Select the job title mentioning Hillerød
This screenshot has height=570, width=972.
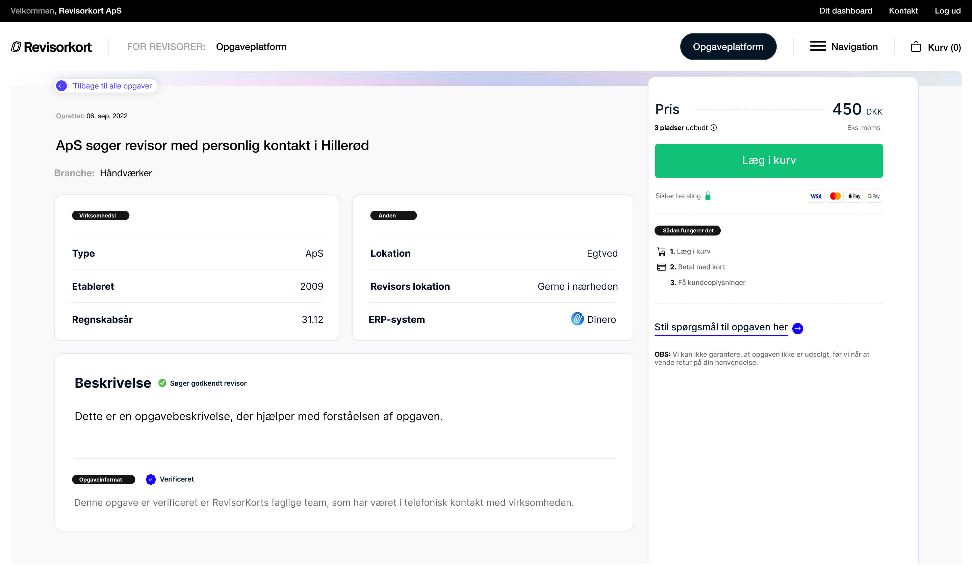point(212,146)
